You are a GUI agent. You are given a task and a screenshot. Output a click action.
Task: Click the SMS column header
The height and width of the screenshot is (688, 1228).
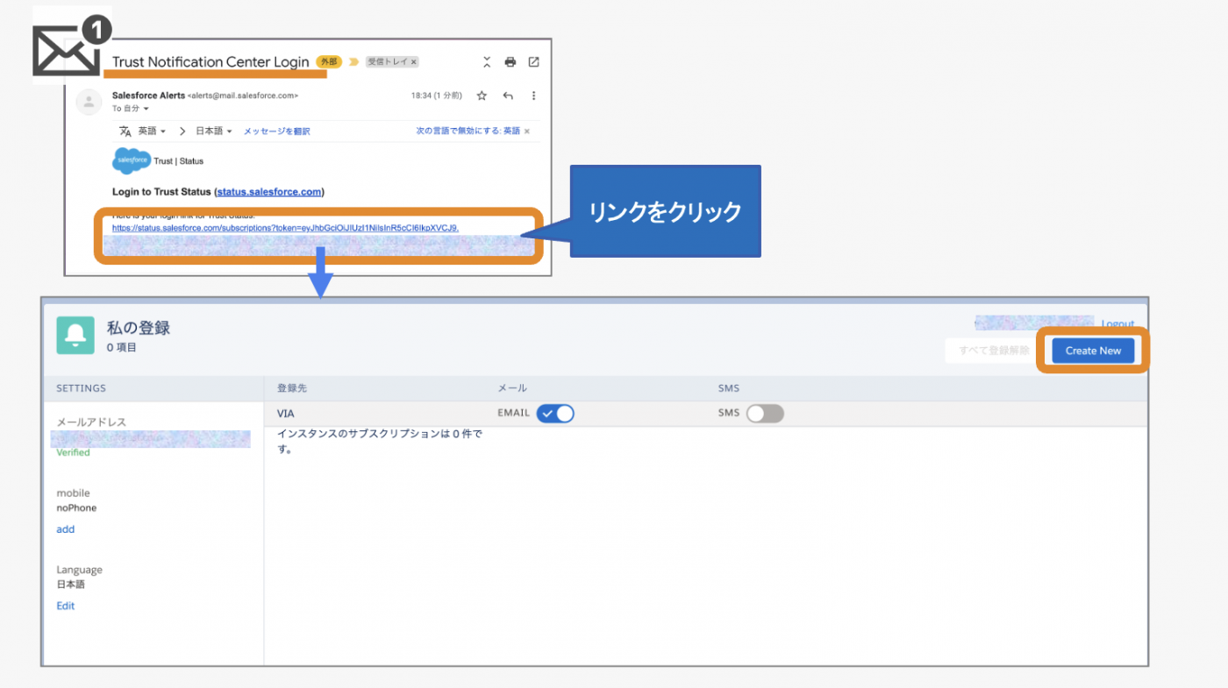729,387
